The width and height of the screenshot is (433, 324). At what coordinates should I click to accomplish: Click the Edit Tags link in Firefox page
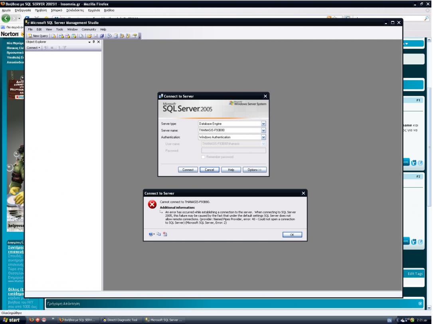[x=415, y=274]
